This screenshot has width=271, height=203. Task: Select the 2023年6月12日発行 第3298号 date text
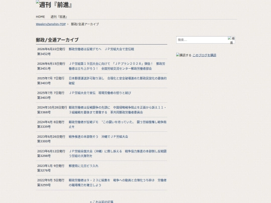click(51, 153)
